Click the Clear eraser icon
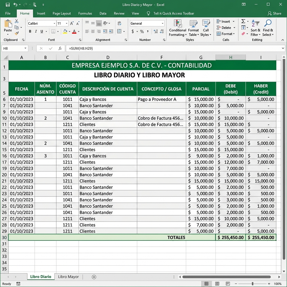 pyautogui.click(x=243, y=34)
